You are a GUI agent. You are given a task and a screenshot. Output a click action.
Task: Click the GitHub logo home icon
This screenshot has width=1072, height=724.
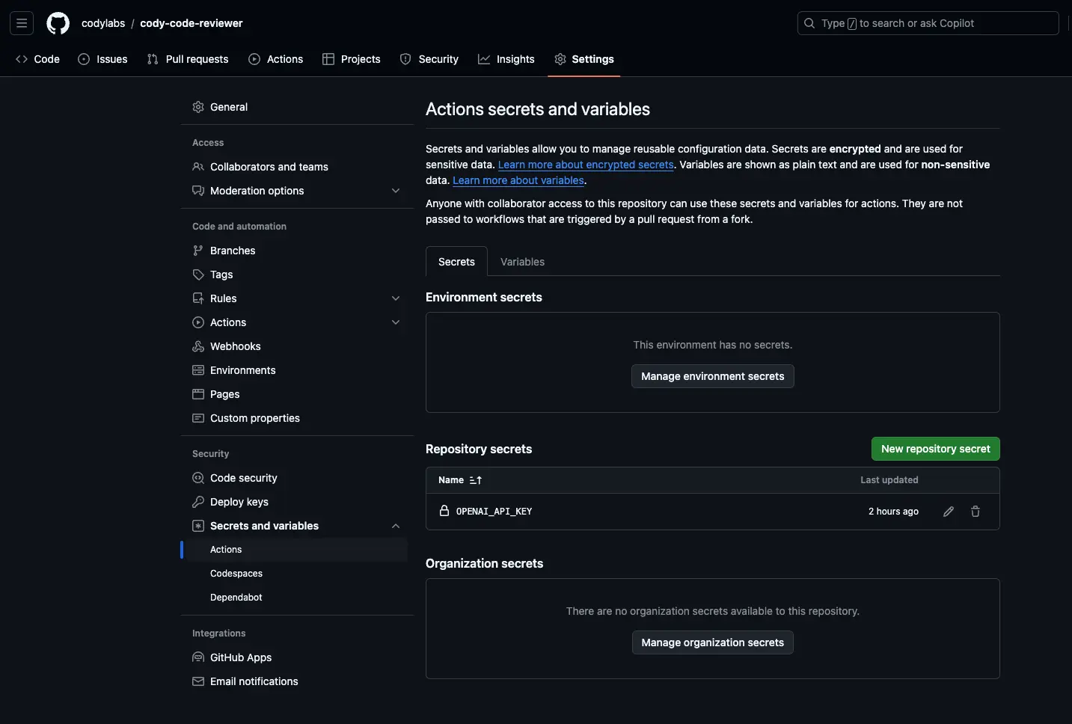tap(58, 23)
